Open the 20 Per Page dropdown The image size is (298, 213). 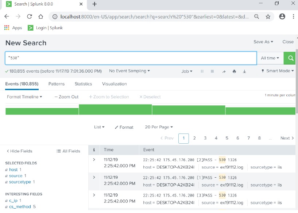point(159,127)
